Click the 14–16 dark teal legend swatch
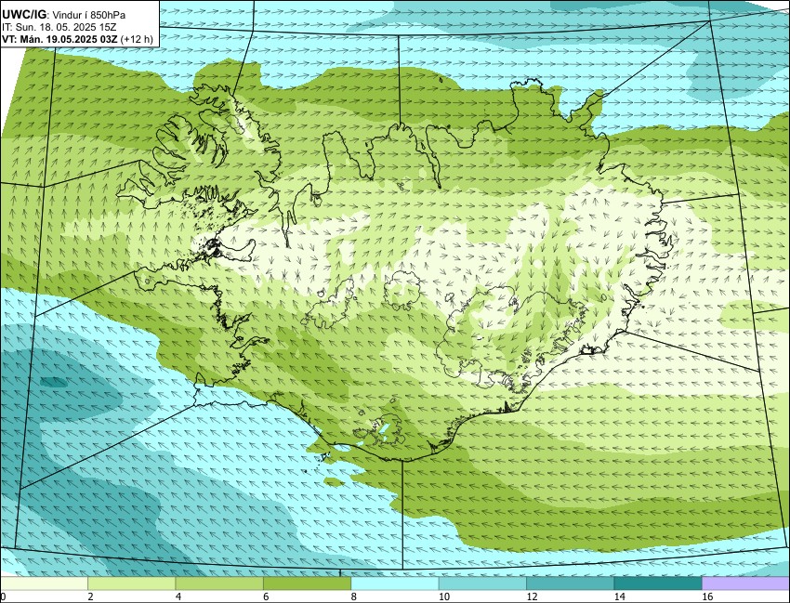 point(658,583)
